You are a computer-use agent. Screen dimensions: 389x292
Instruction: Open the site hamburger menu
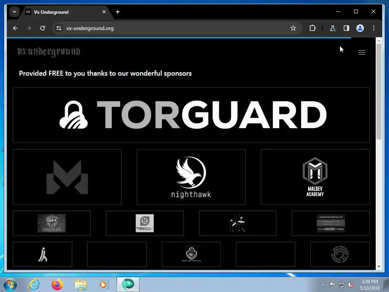[x=362, y=52]
